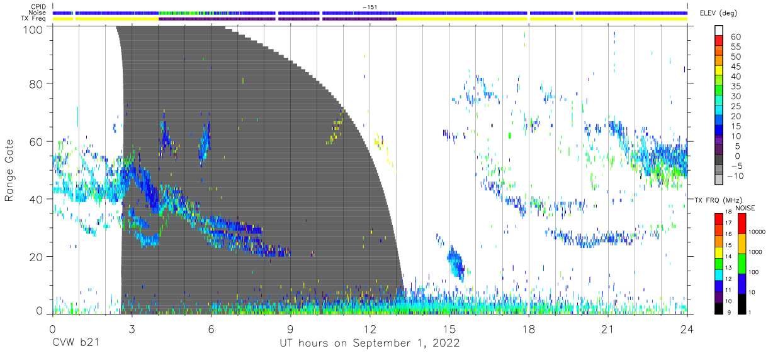The height and width of the screenshot is (356, 773).
Task: Click the 20 tick label on the Range Gate axis
Action: pyautogui.click(x=37, y=257)
